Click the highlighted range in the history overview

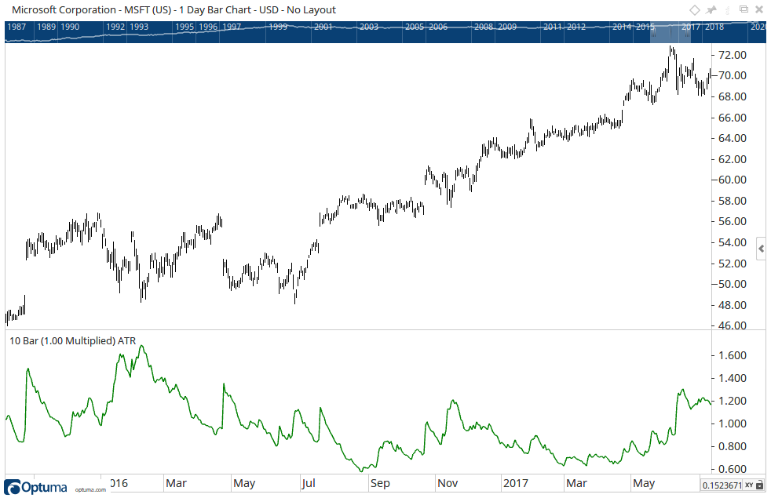coord(671,32)
